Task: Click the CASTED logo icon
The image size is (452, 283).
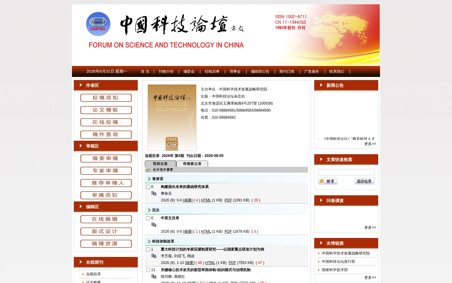Action: point(98,24)
